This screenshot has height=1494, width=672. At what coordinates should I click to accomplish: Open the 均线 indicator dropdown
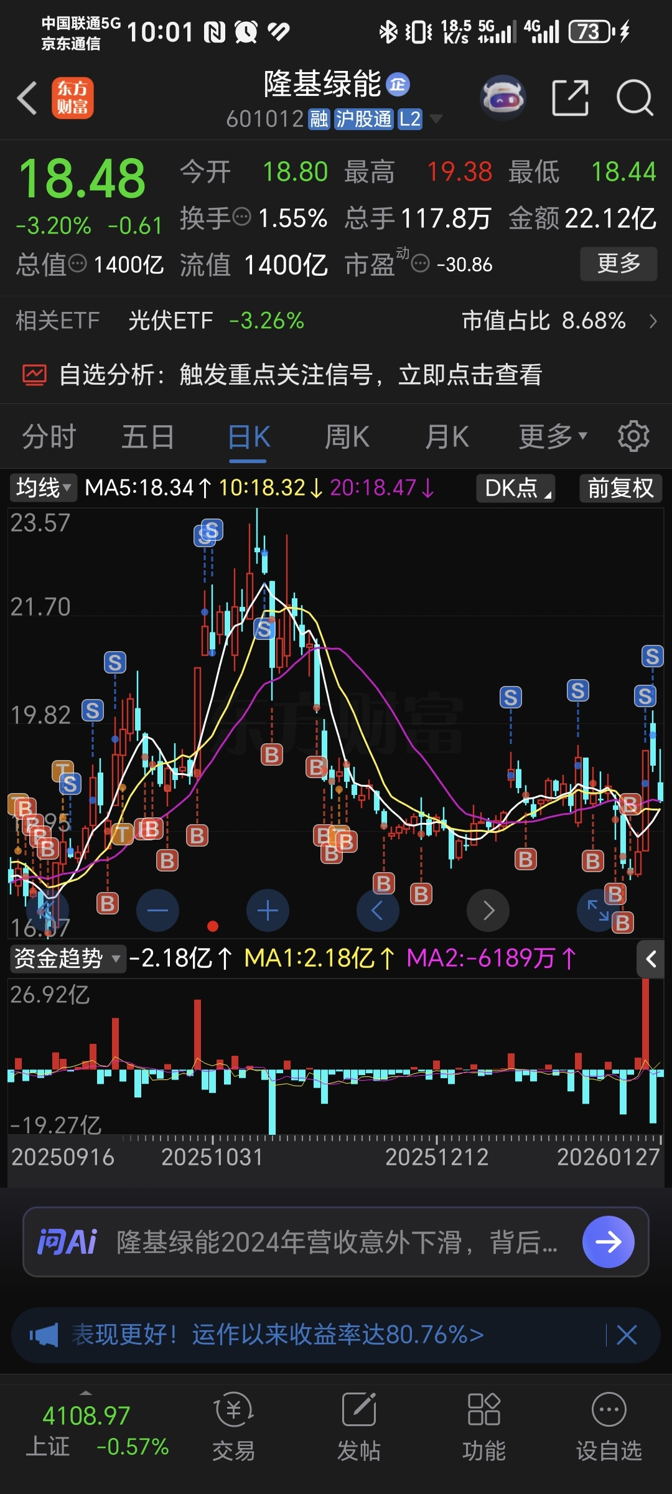click(43, 487)
